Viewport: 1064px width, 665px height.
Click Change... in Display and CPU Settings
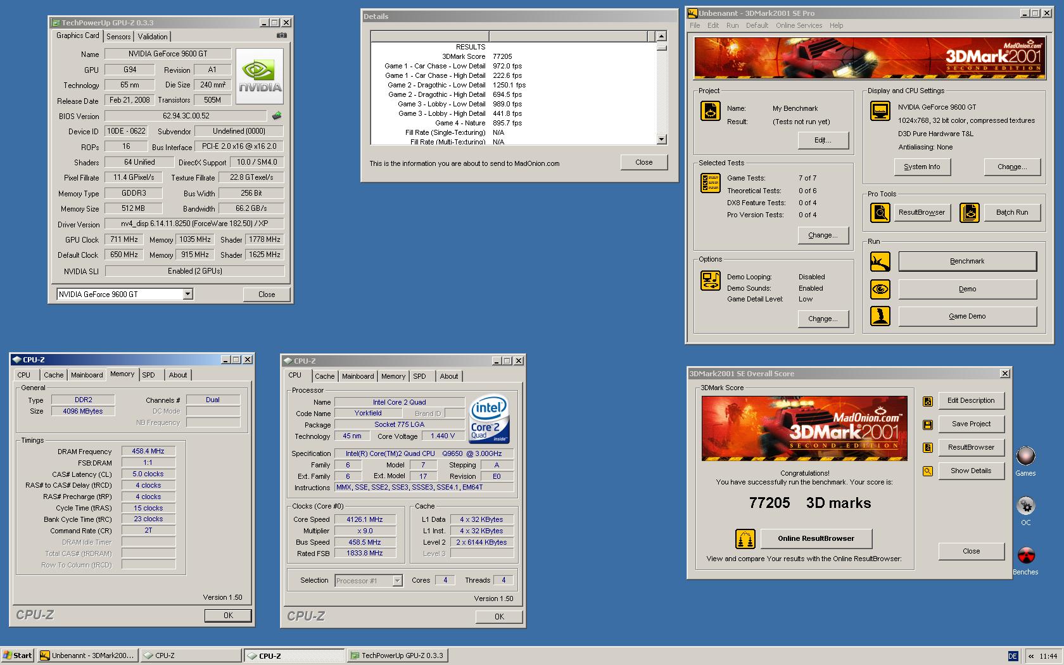(1011, 167)
